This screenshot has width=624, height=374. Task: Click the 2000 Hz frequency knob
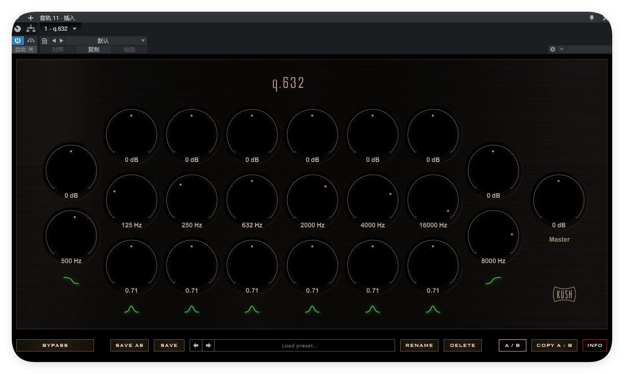pyautogui.click(x=312, y=199)
